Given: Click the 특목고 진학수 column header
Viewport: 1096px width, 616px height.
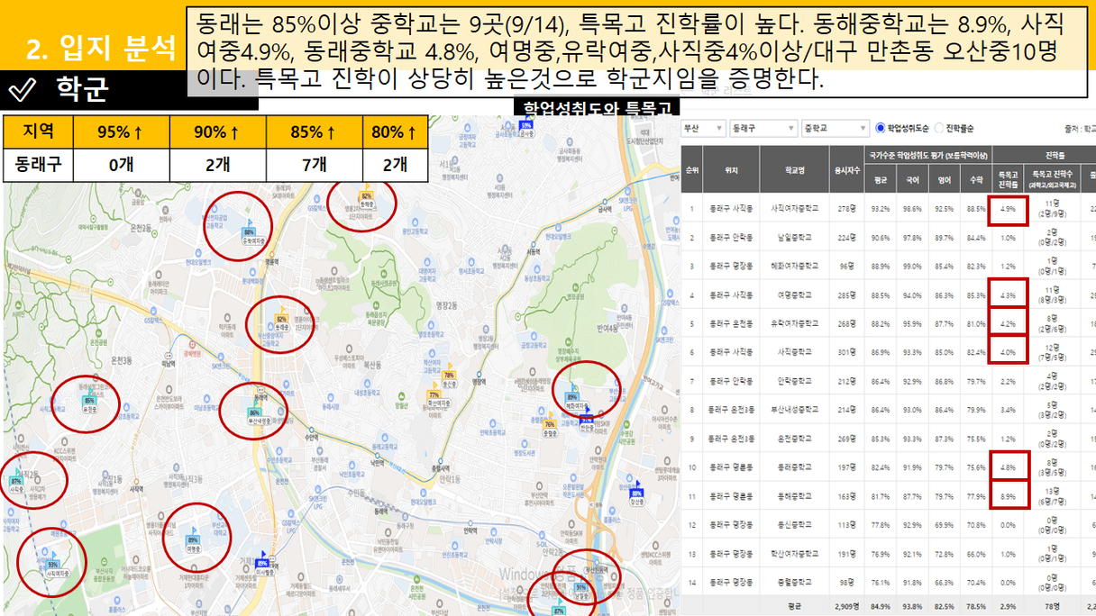Looking at the screenshot, I should click(1052, 178).
